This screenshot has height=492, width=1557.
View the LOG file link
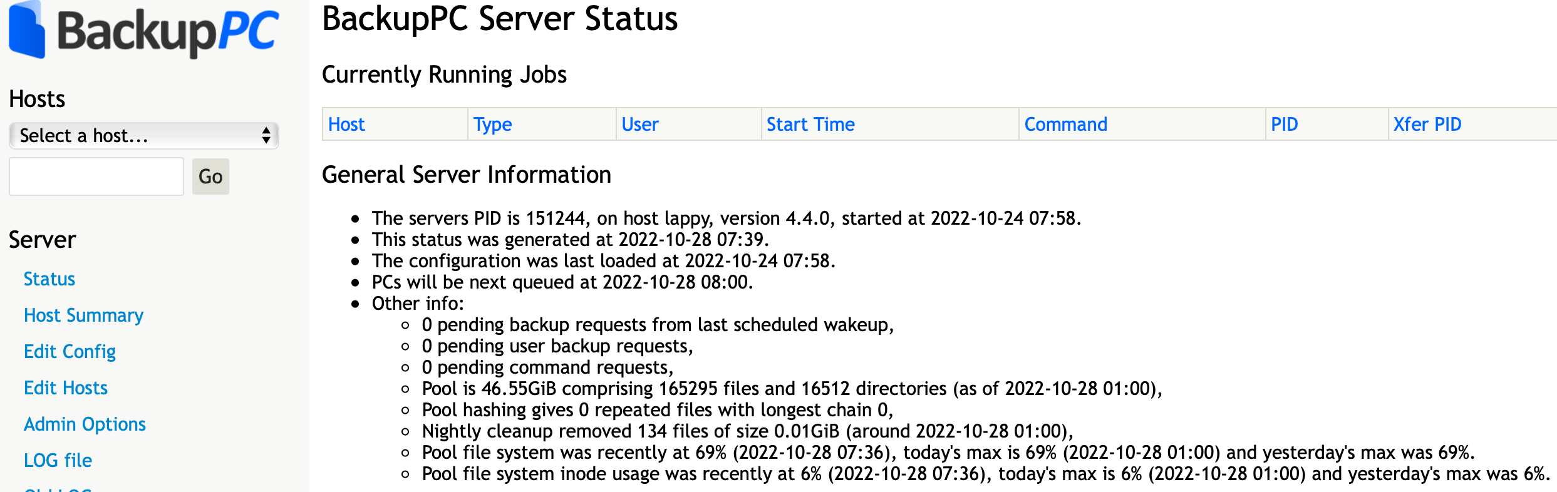click(58, 461)
